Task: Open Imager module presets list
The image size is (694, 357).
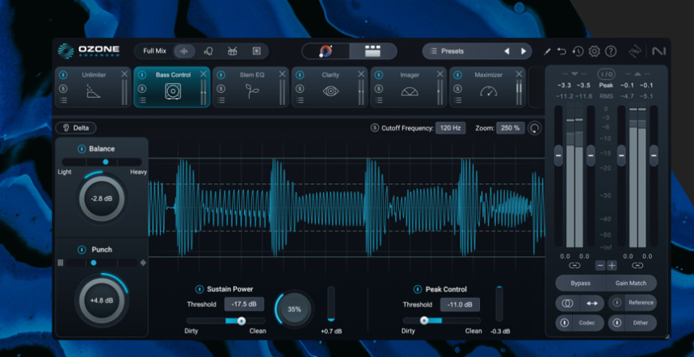Action: (378, 100)
